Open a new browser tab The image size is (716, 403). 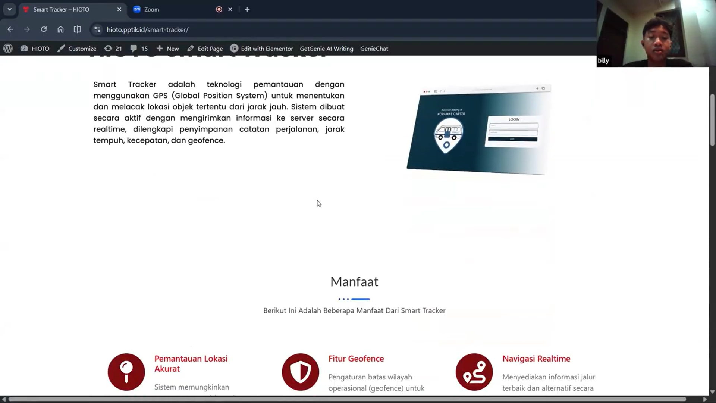(247, 9)
